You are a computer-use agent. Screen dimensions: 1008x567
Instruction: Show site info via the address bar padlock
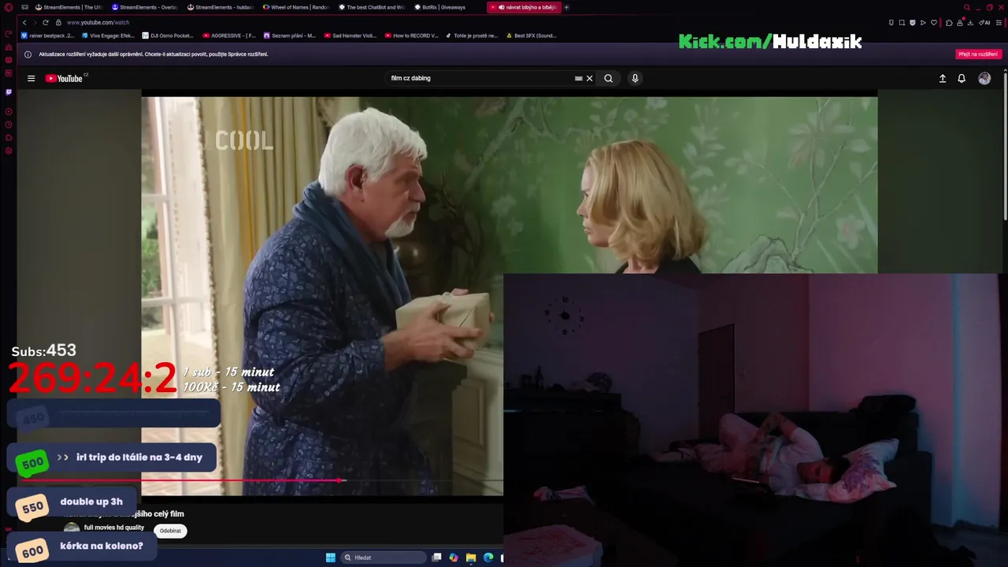point(58,22)
